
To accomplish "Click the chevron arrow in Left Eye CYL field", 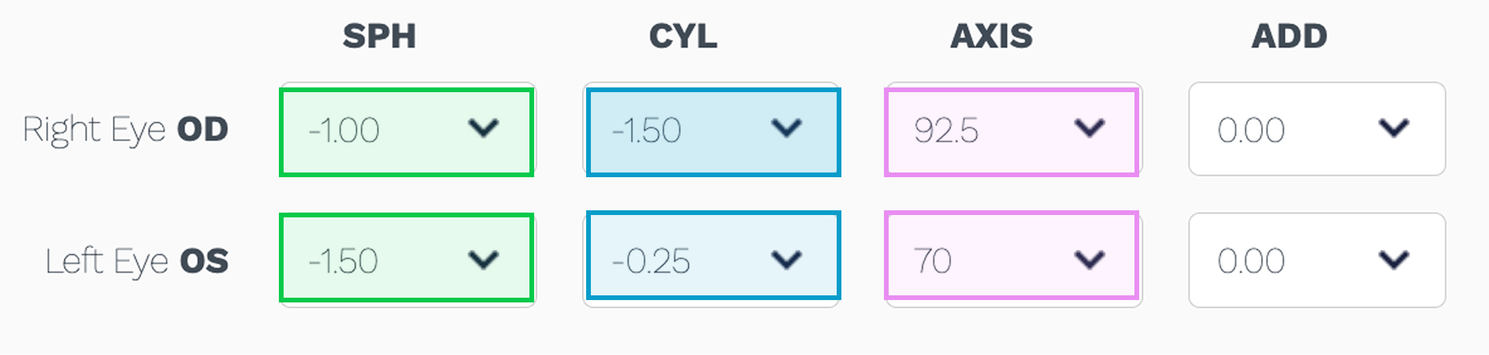I will (x=786, y=259).
